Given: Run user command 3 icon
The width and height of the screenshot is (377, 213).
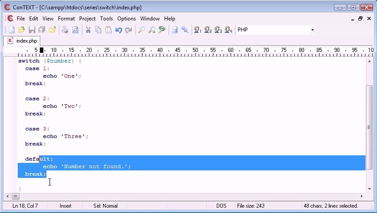Looking at the screenshot, I should 218,30.
